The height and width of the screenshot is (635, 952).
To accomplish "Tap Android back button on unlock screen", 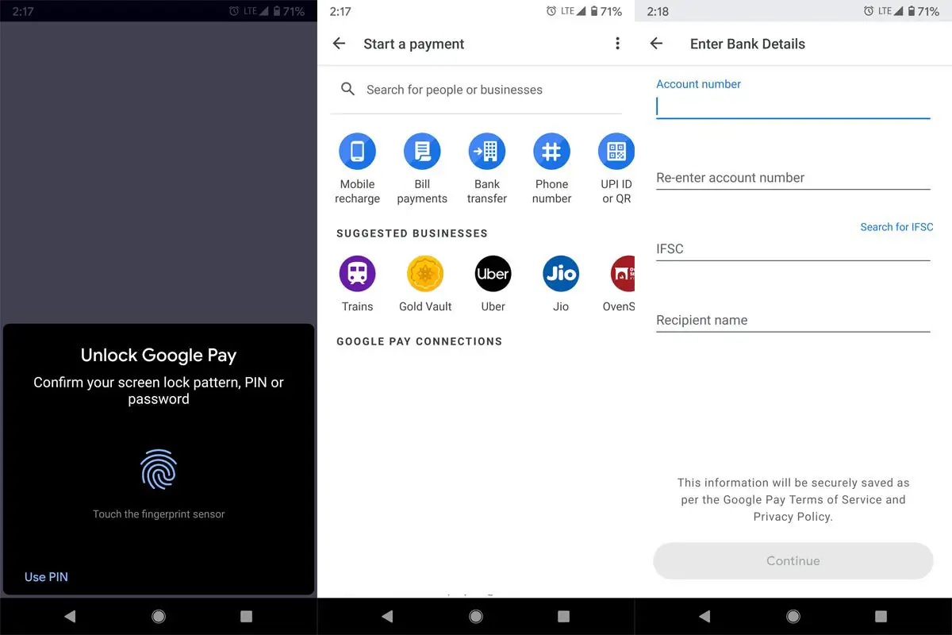I will coord(70,616).
